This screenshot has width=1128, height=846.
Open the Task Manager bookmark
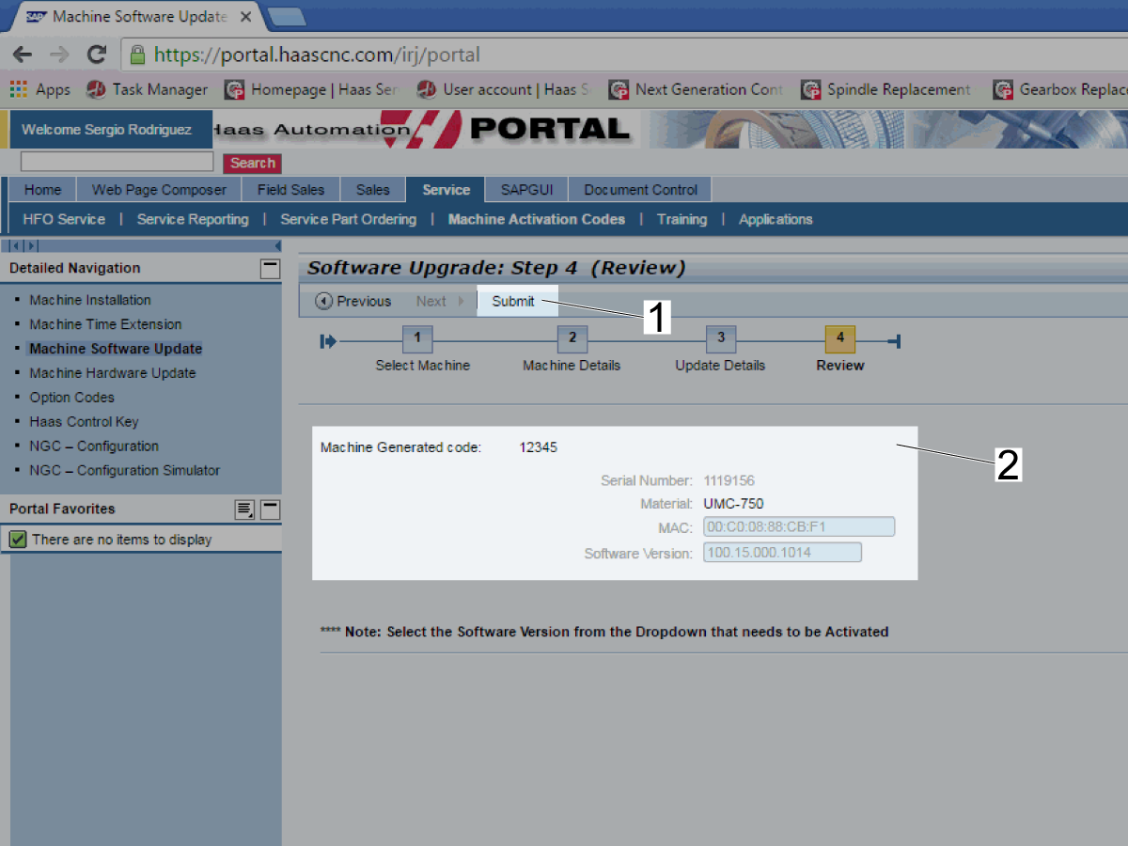tap(148, 89)
